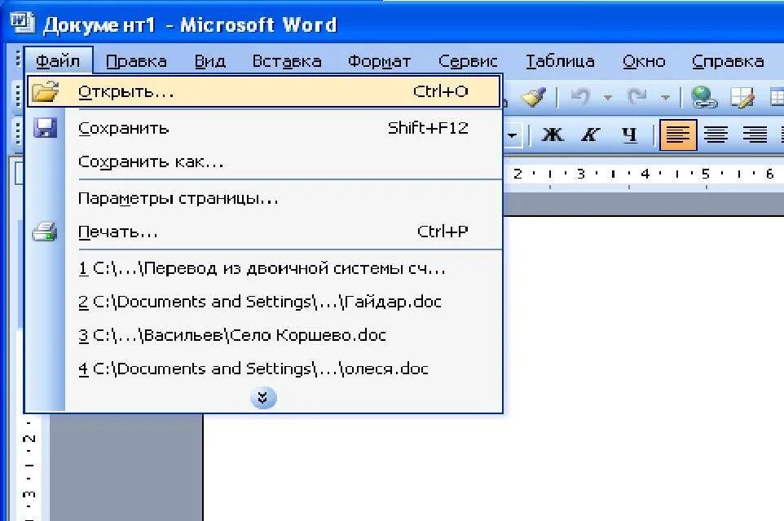Image resolution: width=784 pixels, height=521 pixels.
Task: Open the Таблица menu
Action: 560,61
